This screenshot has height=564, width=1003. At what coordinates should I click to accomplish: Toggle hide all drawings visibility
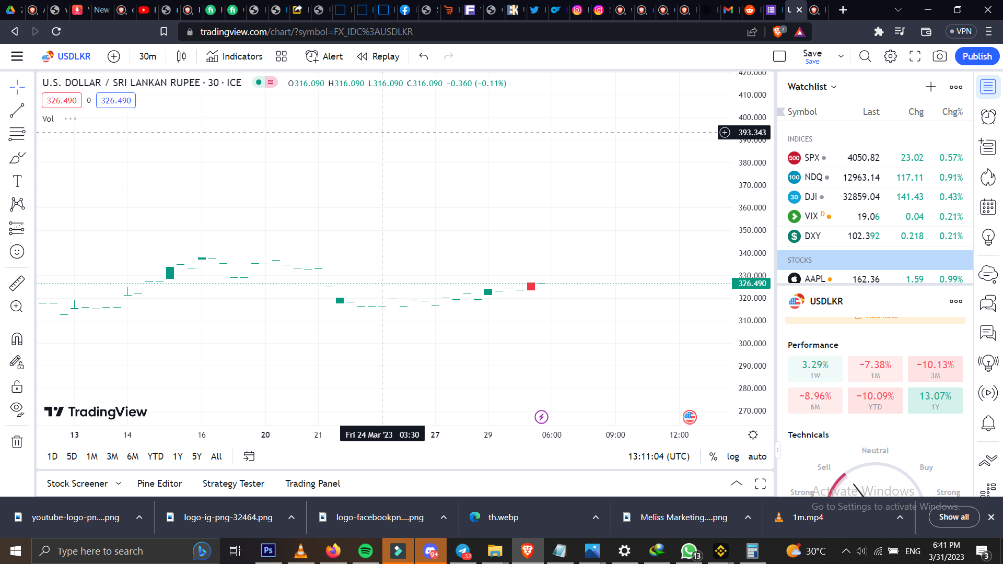(x=17, y=410)
